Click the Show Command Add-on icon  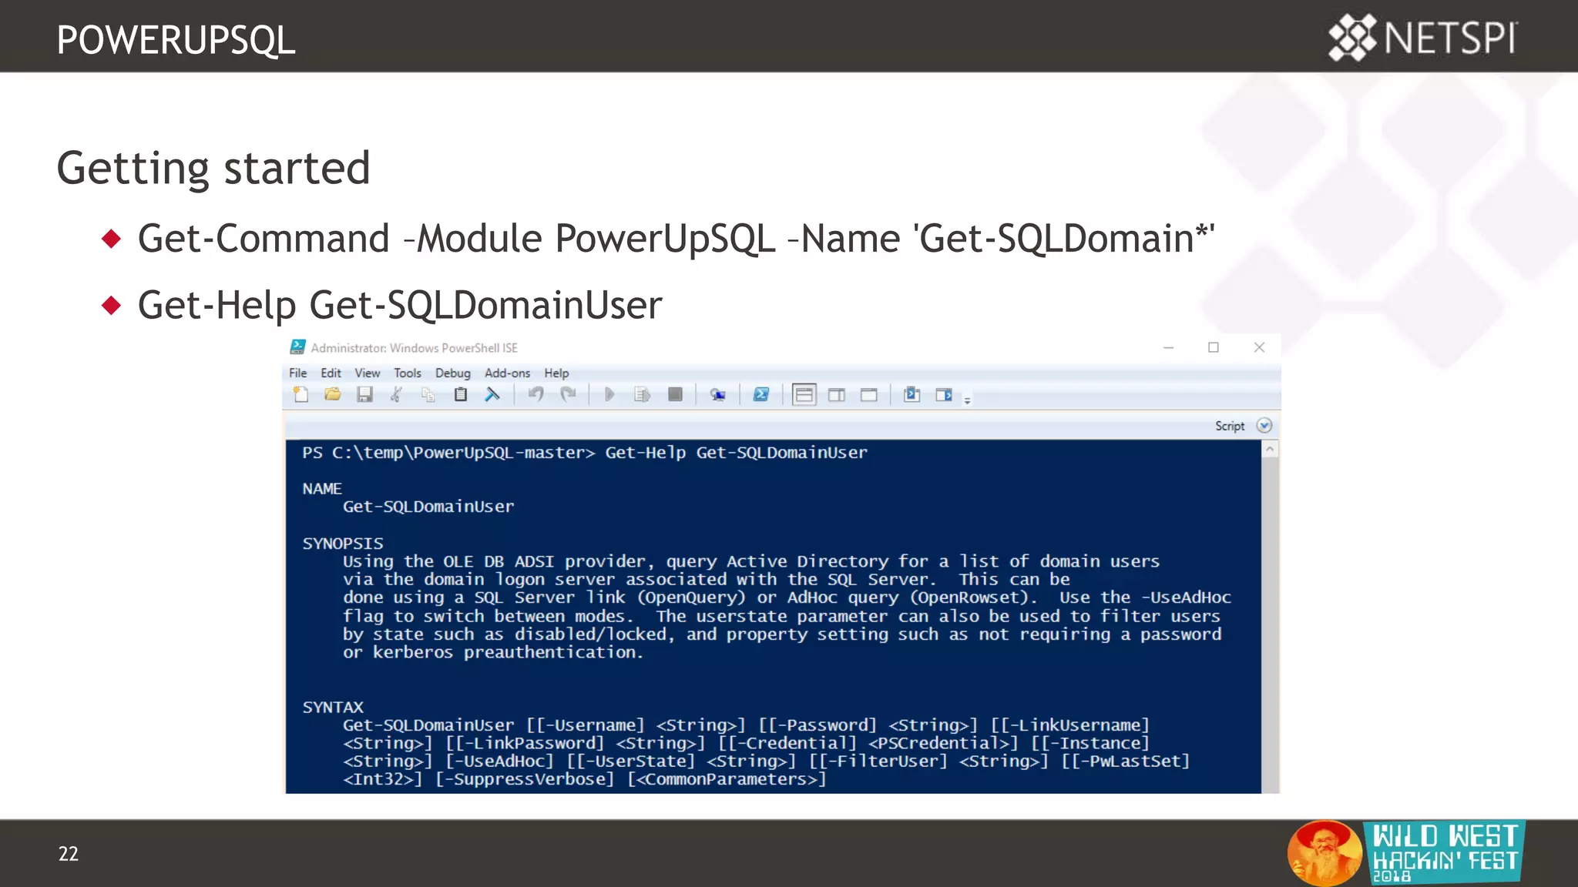tap(944, 395)
